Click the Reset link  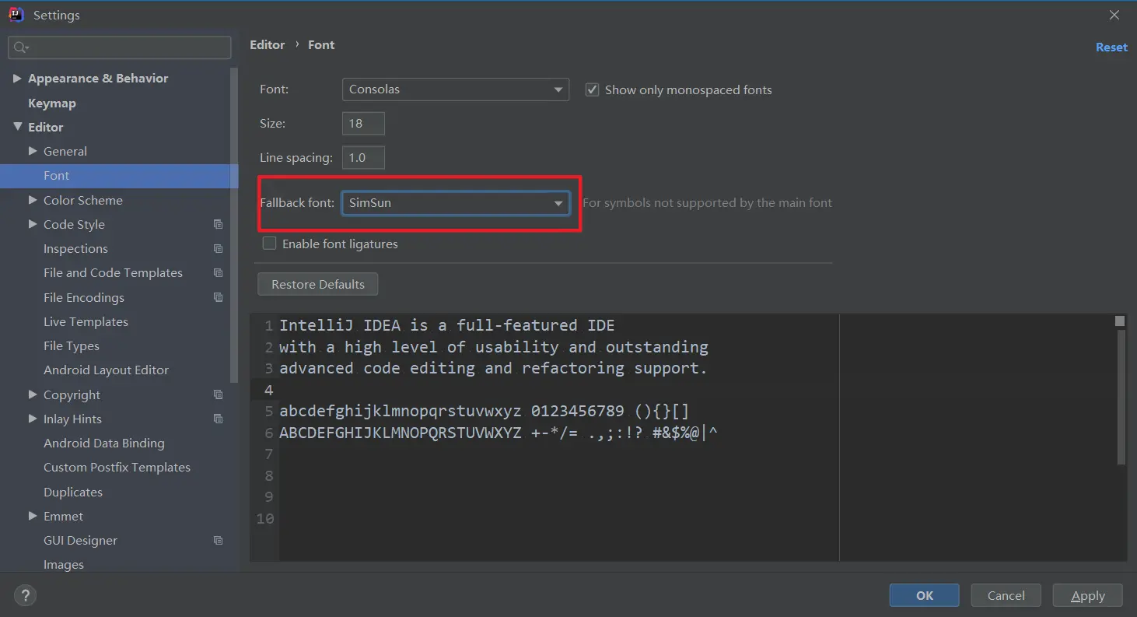(1111, 47)
